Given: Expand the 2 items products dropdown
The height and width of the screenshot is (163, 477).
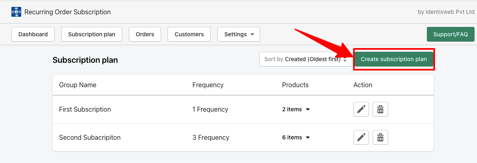Looking at the screenshot, I should click(296, 109).
